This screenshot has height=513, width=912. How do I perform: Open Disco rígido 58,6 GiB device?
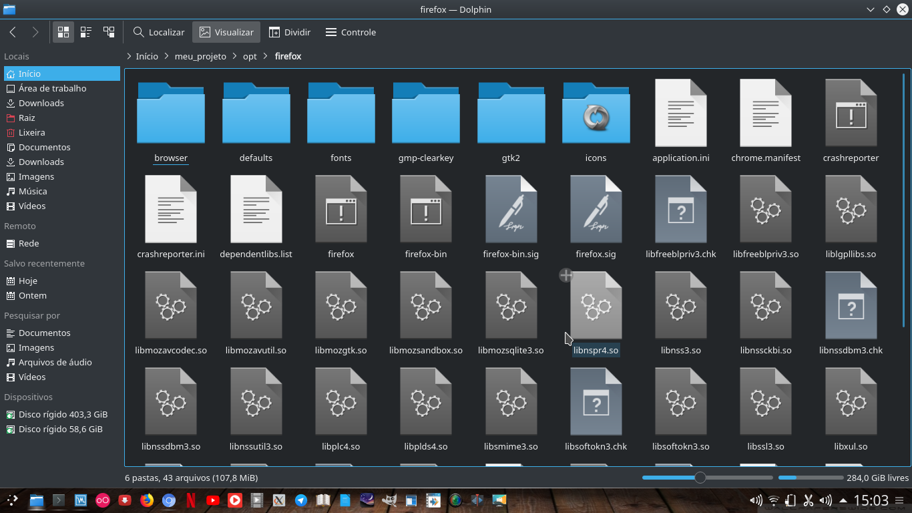coord(62,429)
